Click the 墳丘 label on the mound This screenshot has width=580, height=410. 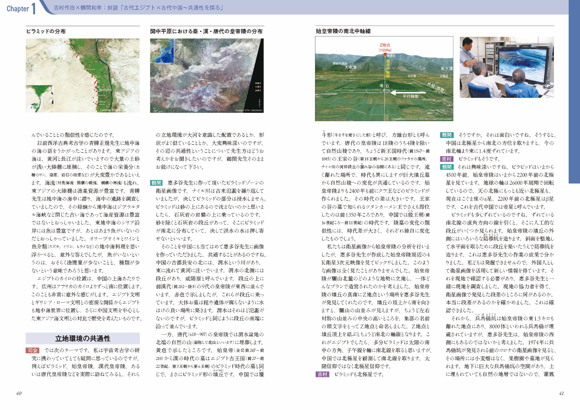384,86
